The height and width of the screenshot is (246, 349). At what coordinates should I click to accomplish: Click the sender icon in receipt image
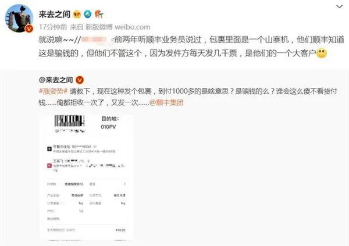pos(49,149)
